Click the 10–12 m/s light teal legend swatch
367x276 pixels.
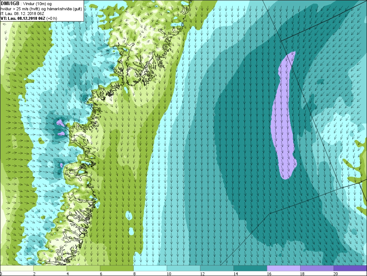coord(183,268)
